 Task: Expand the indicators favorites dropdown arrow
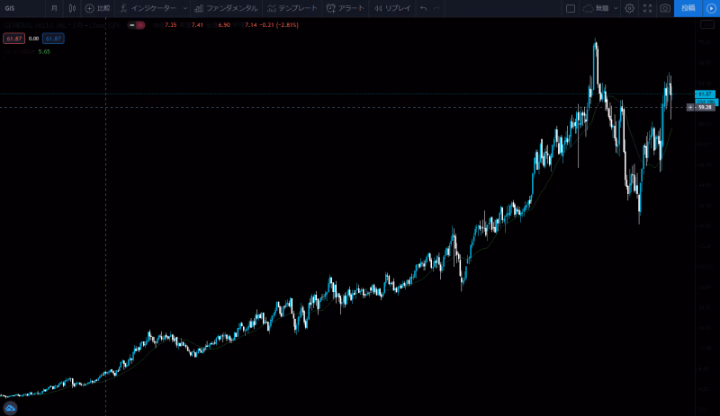tap(185, 8)
